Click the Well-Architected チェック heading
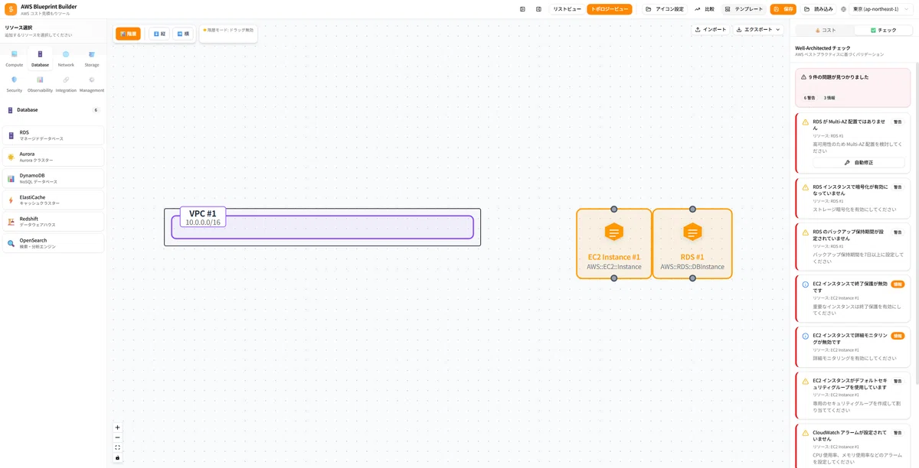This screenshot has width=919, height=468. (x=823, y=48)
